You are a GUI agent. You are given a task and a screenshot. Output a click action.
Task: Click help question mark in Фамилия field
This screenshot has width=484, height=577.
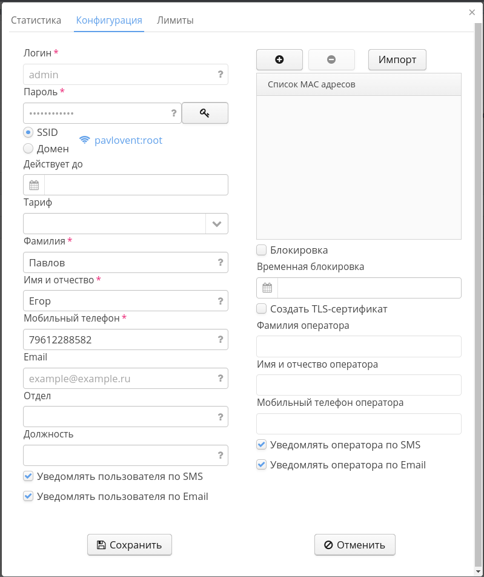point(220,263)
